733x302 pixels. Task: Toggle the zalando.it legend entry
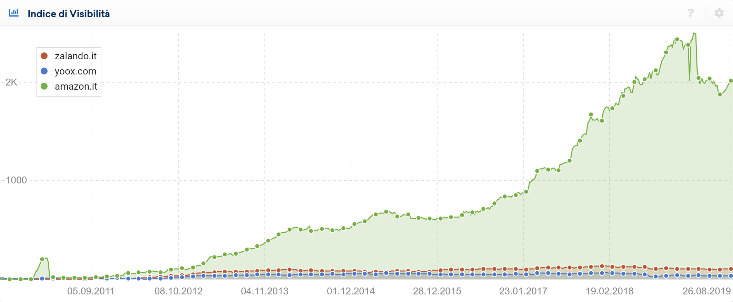pos(69,56)
